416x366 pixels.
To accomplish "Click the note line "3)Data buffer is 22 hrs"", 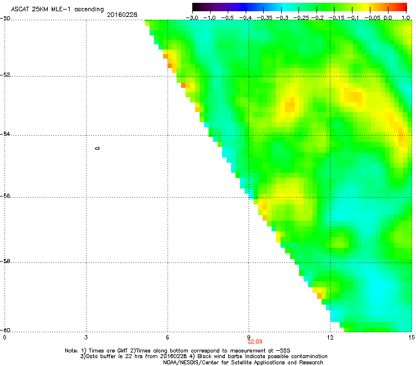I will [204, 356].
